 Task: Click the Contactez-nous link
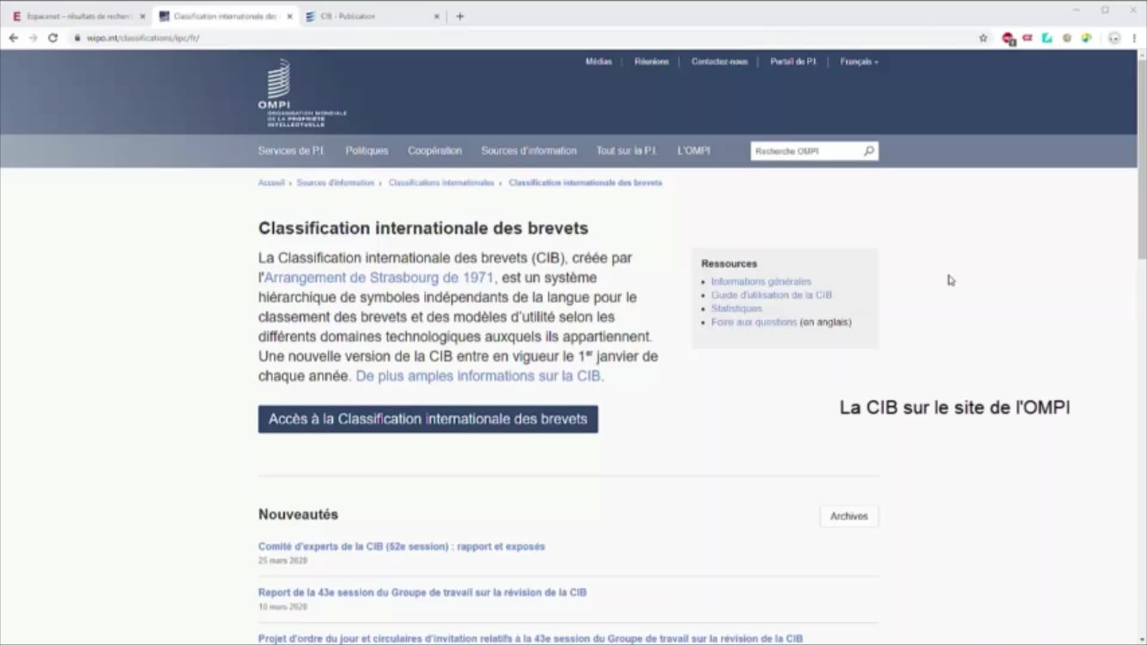719,62
